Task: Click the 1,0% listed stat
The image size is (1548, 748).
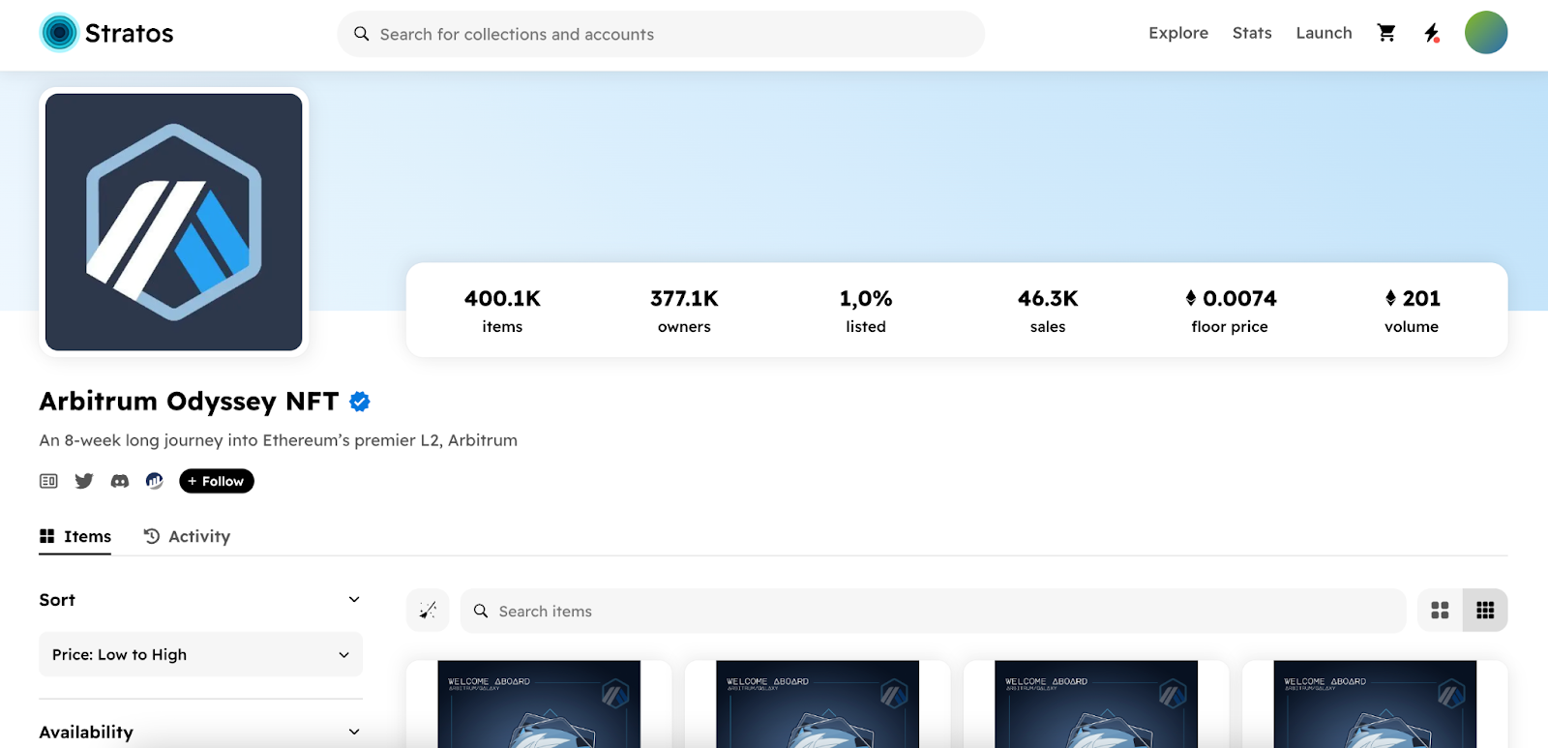Action: [x=866, y=311]
